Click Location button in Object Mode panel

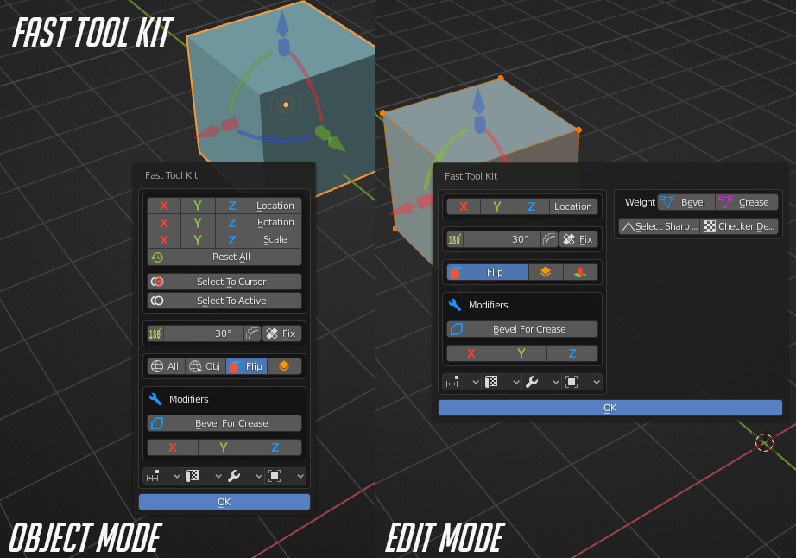275,206
